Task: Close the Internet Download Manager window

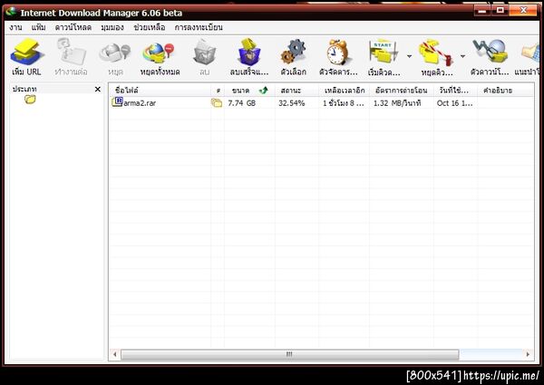Action: pos(523,11)
